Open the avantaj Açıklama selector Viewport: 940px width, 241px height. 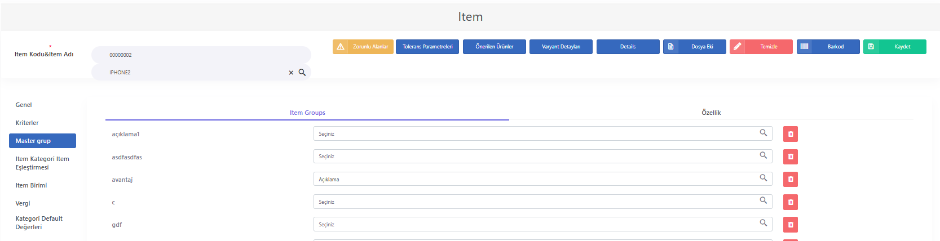pyautogui.click(x=542, y=179)
